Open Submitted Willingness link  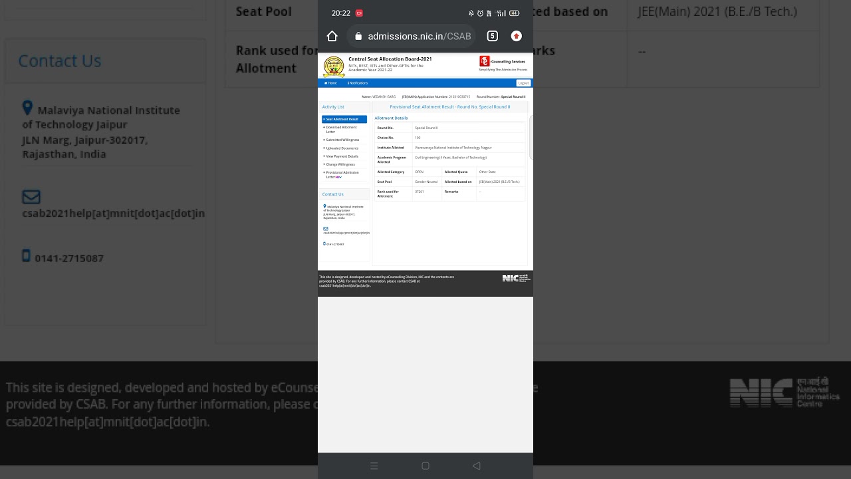point(342,140)
